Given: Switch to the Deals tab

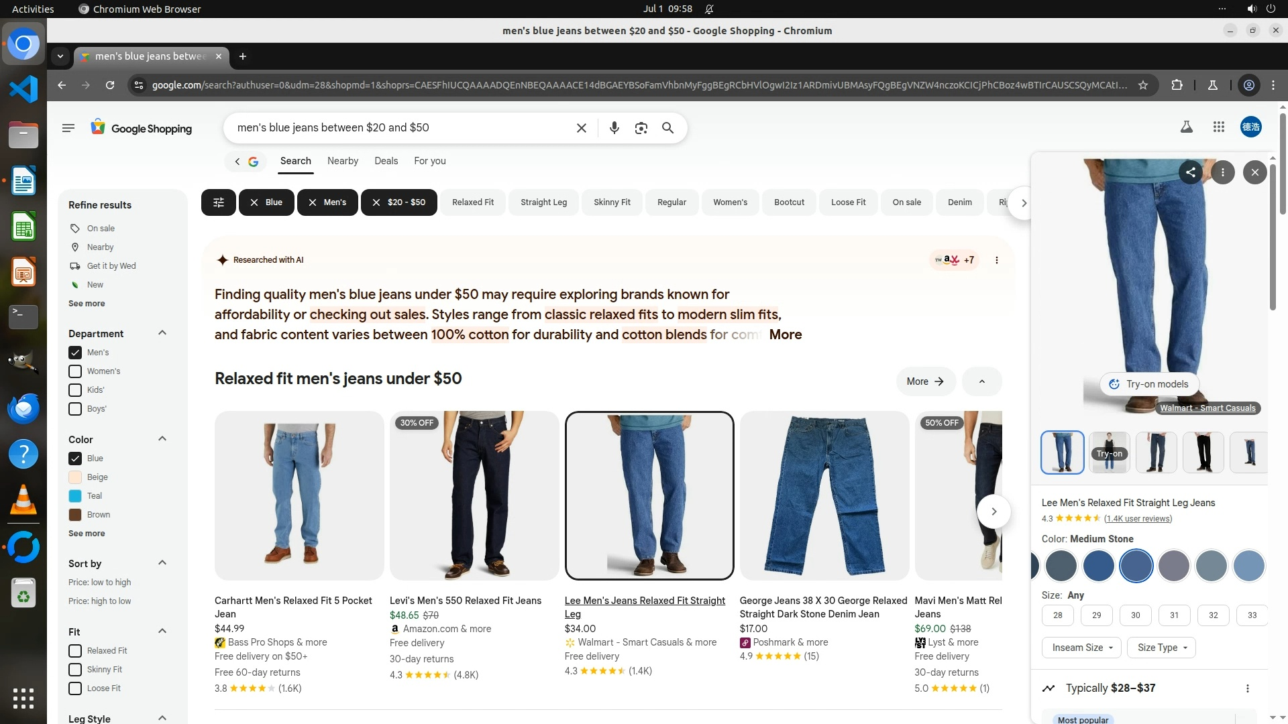Looking at the screenshot, I should tap(386, 161).
